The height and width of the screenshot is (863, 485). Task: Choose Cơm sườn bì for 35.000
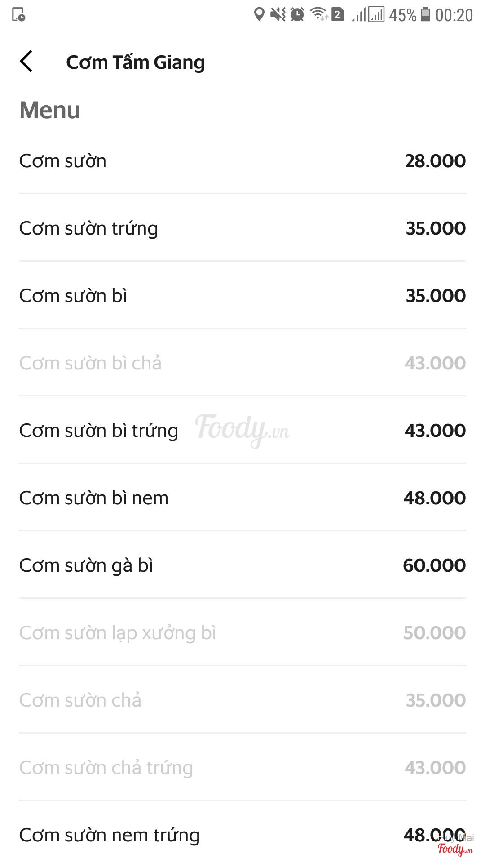(x=73, y=296)
